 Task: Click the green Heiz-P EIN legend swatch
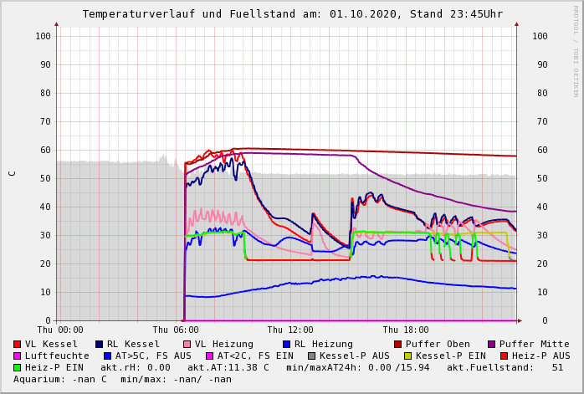pos(18,367)
